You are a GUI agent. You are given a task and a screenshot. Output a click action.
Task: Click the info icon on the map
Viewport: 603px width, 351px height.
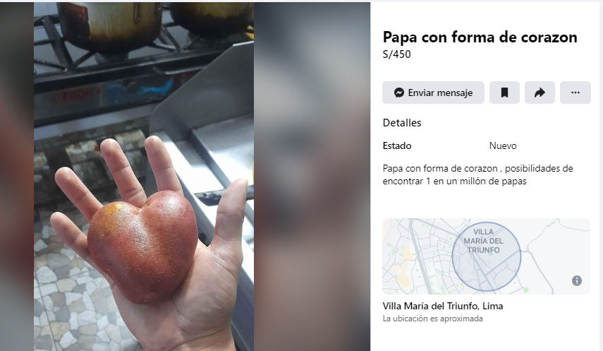click(x=576, y=280)
